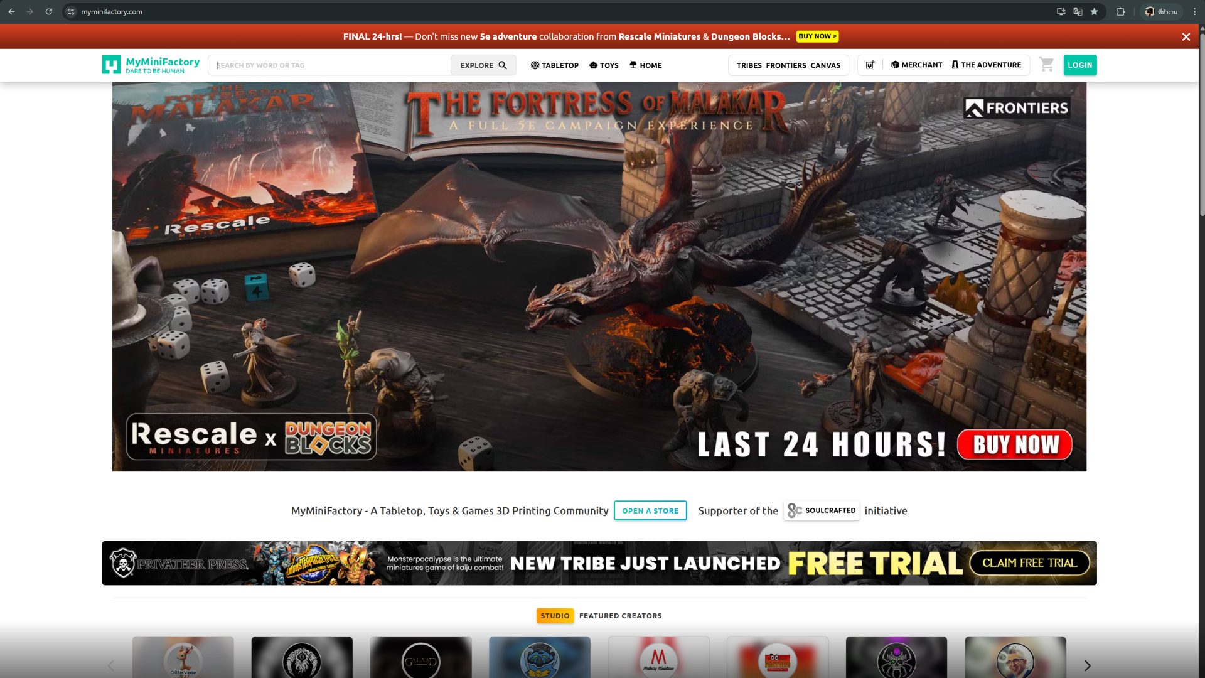Viewport: 1205px width, 678px height.
Task: Open the Tabletop menu item
Action: point(554,65)
